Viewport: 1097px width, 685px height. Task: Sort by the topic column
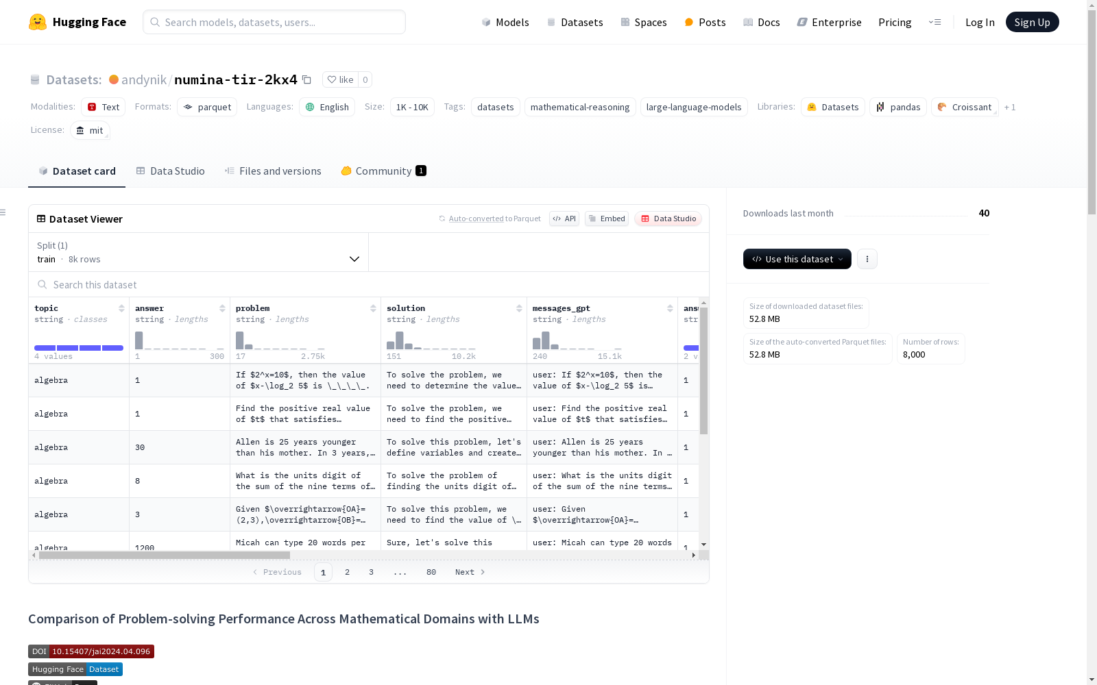point(121,308)
